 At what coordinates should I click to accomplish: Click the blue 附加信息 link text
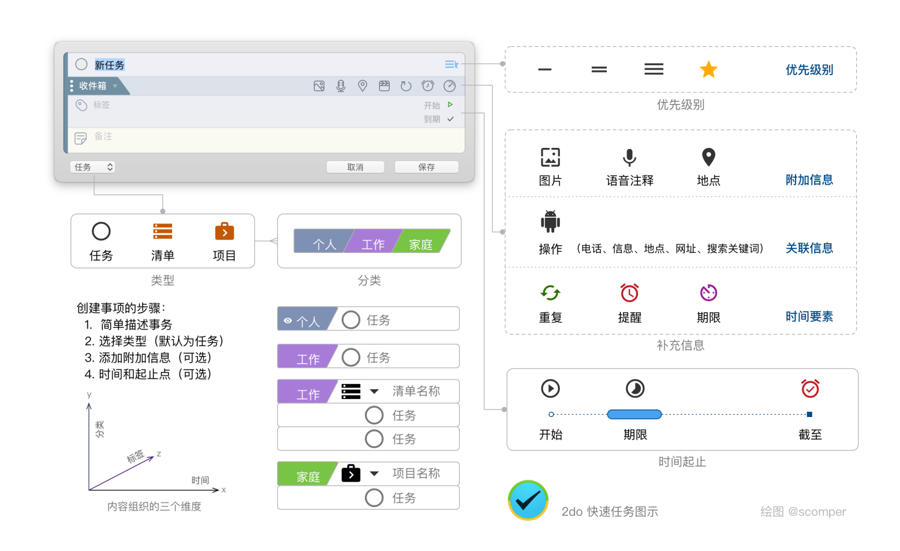(809, 180)
